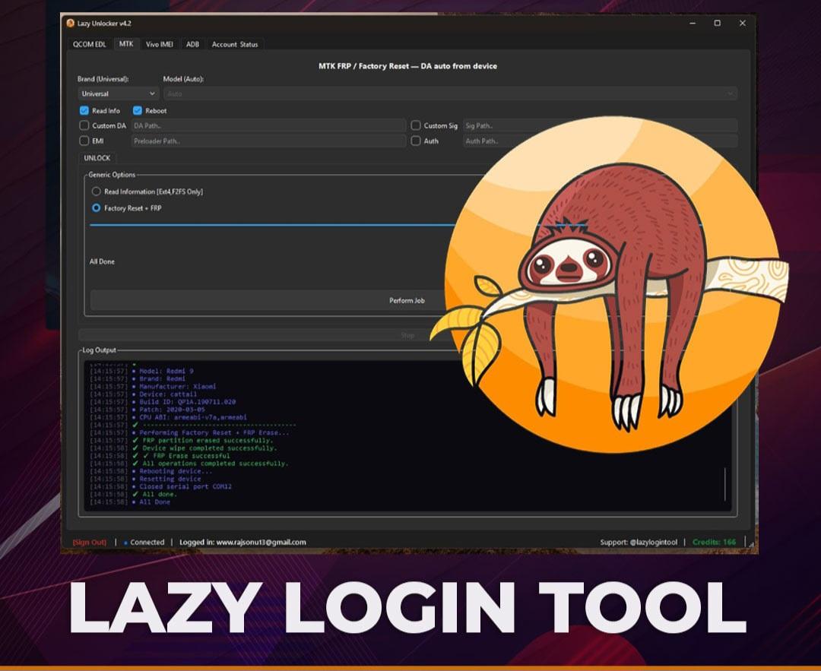Click the Sig Path input field
Viewport: 821px width, 671px height.
pos(600,125)
